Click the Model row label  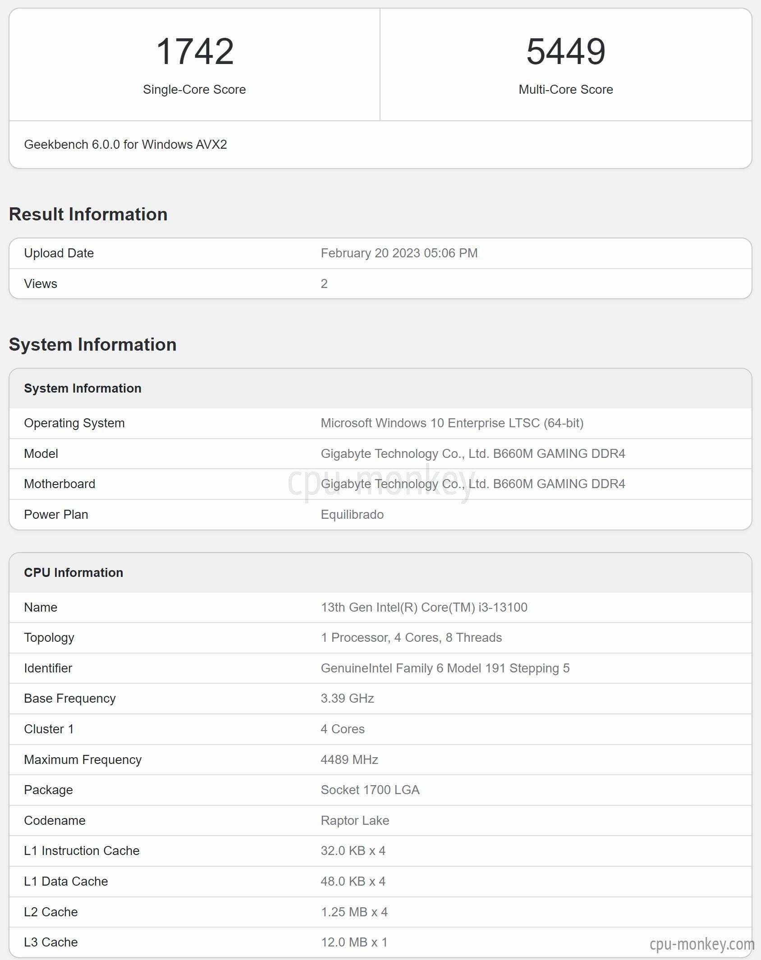pos(41,453)
